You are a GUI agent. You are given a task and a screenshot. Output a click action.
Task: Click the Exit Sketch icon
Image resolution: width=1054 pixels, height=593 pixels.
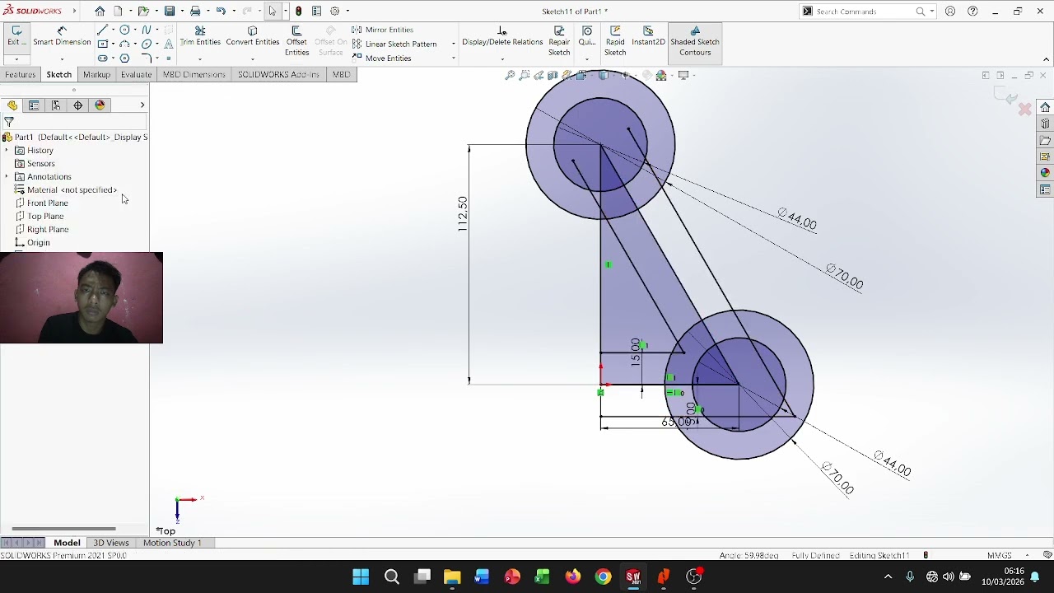(x=16, y=36)
